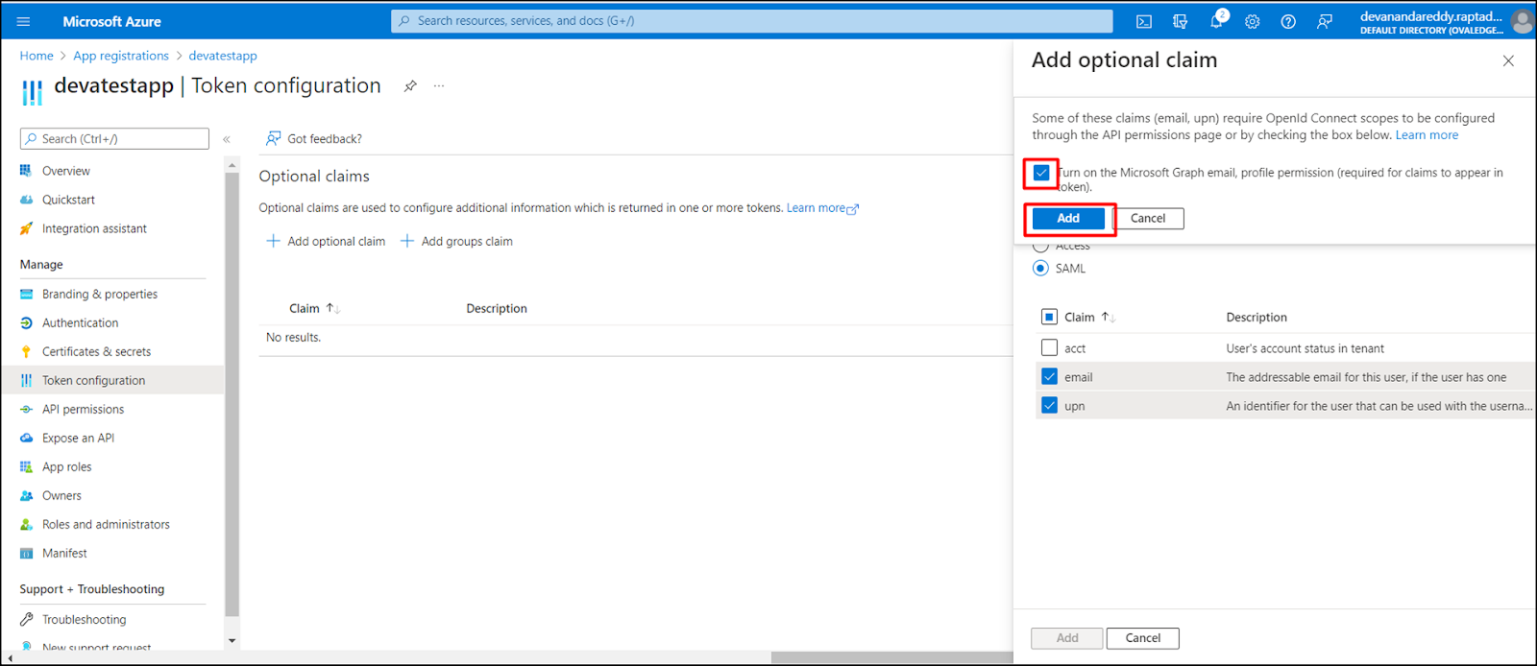Click the Roles and administrators icon
Image resolution: width=1537 pixels, height=666 pixels.
[26, 524]
